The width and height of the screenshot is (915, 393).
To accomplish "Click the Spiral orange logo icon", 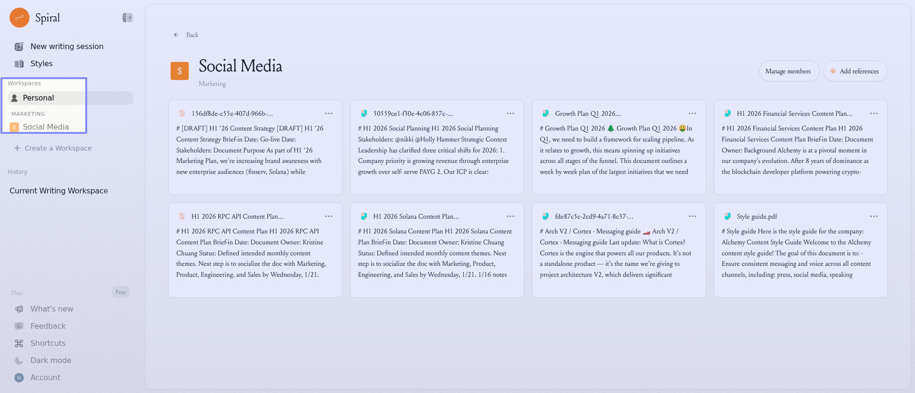I will [x=20, y=18].
